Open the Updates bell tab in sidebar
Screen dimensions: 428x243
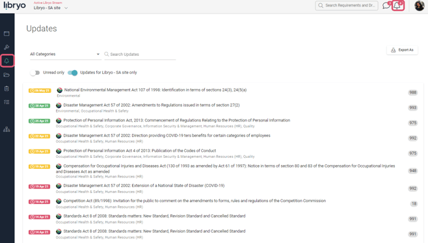[x=7, y=61]
